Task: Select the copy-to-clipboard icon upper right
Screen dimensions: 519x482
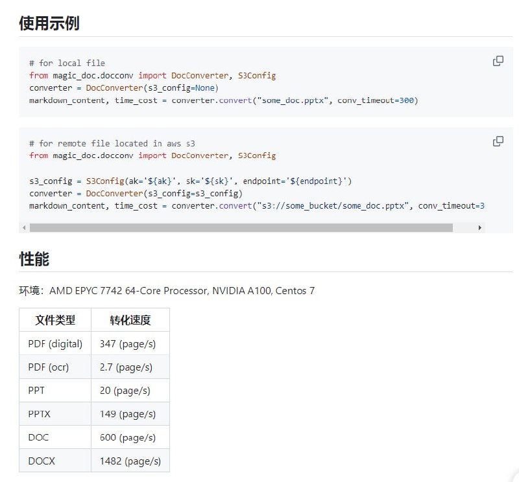Action: point(498,60)
